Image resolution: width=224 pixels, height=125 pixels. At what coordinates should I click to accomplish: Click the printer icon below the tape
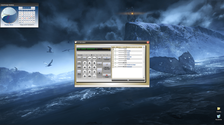(128, 80)
